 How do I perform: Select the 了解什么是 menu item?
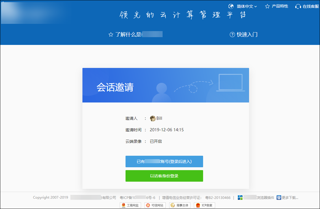pyautogui.click(x=135, y=35)
